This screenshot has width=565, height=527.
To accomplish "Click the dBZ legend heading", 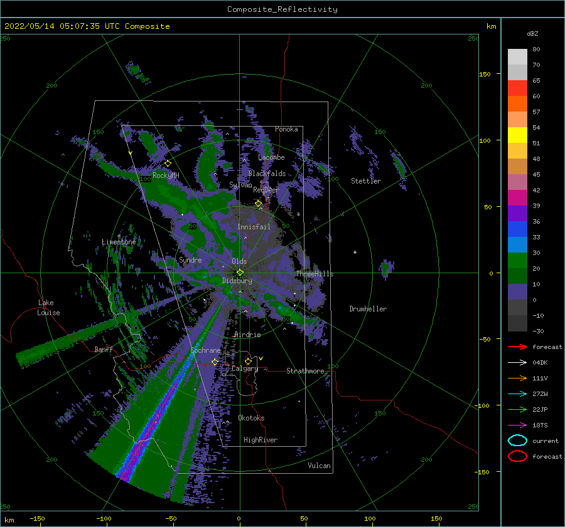I will 532,33.
